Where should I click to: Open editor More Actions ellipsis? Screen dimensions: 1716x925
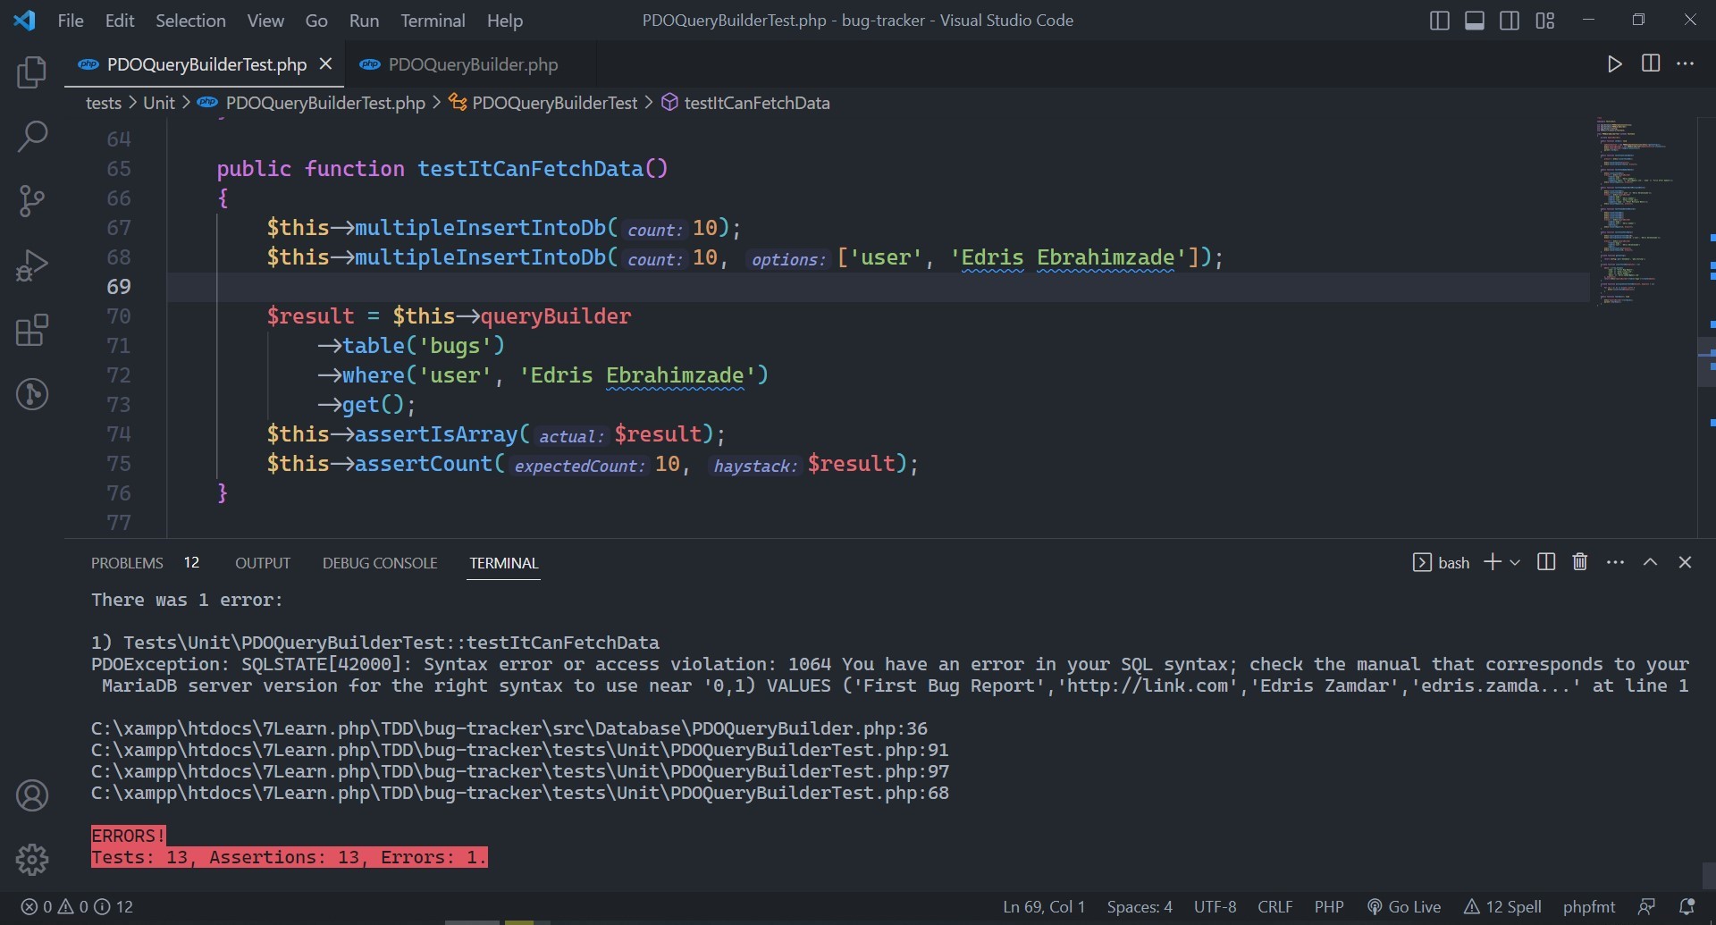click(1686, 64)
